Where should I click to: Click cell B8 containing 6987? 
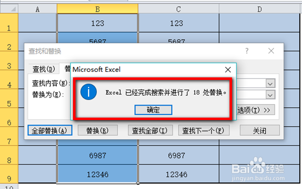pyautogui.click(x=98, y=155)
